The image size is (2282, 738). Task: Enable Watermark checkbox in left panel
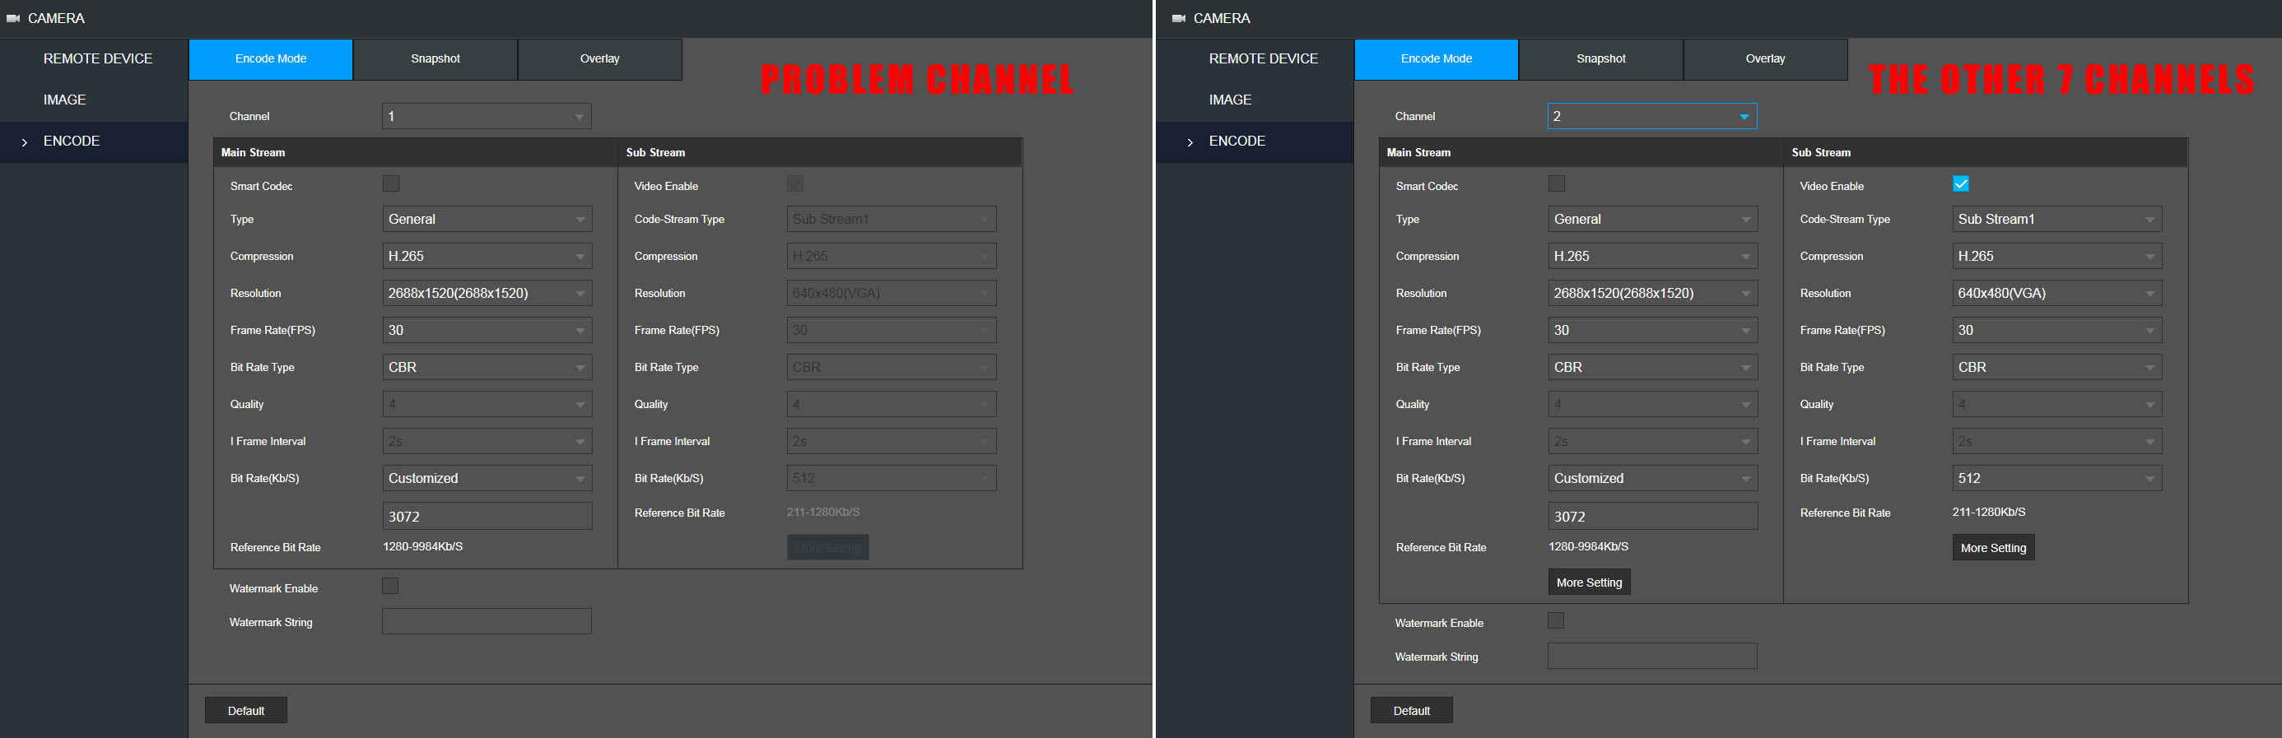click(x=391, y=587)
